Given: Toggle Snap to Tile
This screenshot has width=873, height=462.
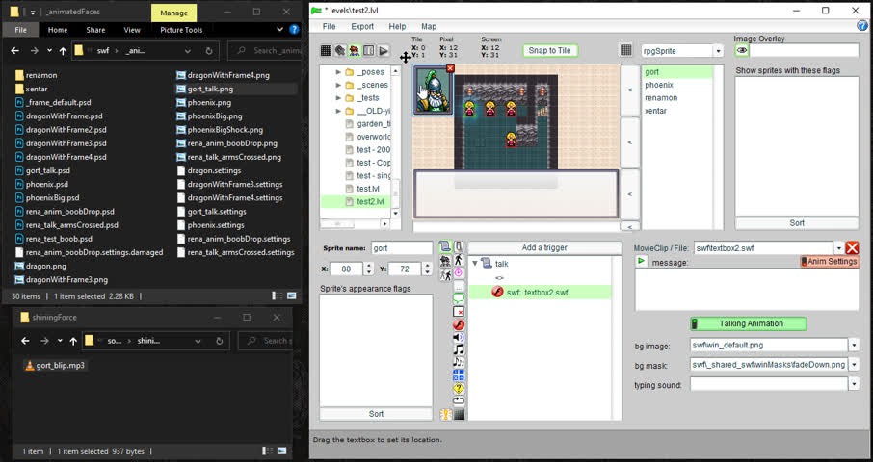Looking at the screenshot, I should [550, 50].
